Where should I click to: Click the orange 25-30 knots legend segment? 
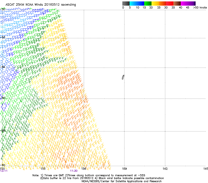click(162, 3)
